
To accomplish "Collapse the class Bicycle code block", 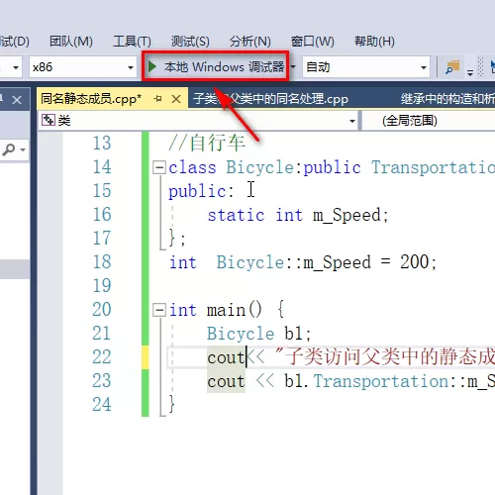I will click(x=159, y=167).
